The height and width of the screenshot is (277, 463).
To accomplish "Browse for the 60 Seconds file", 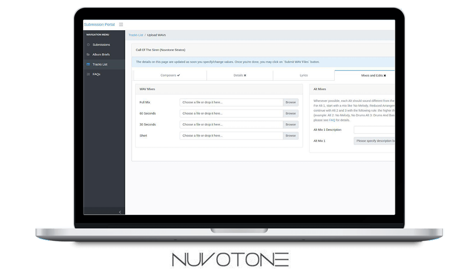I will click(x=290, y=113).
